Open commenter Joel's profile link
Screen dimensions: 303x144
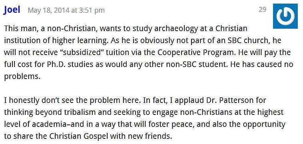(x=12, y=10)
